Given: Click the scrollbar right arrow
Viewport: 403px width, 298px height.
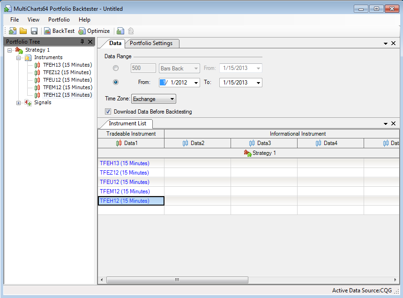Looking at the screenshot, I should (396, 280).
